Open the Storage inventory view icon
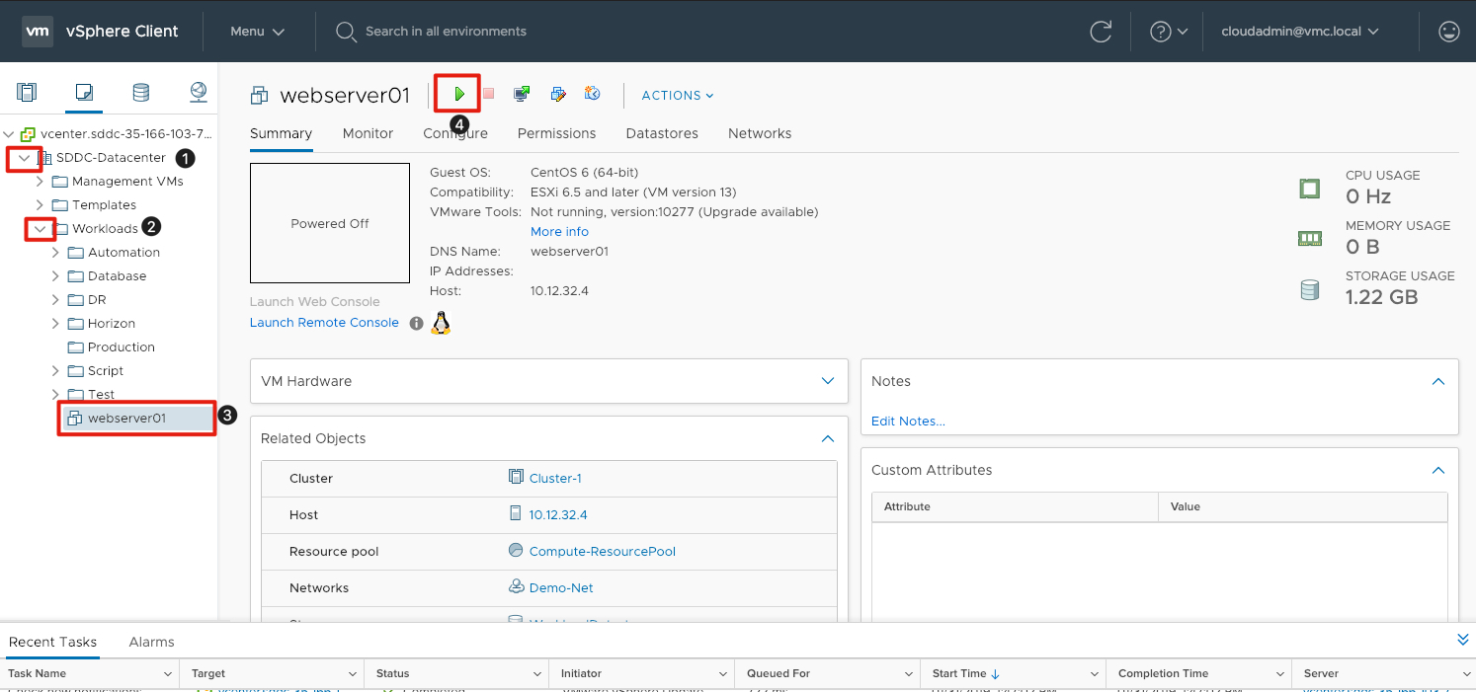Screen dimensions: 1476x692 [x=141, y=93]
